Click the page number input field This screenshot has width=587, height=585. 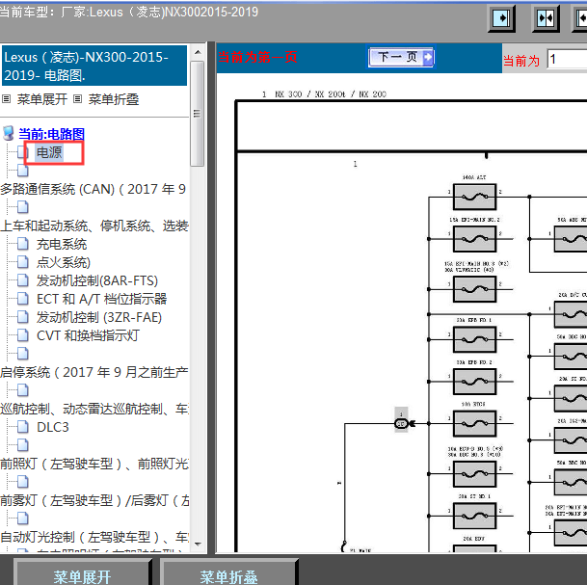(567, 59)
